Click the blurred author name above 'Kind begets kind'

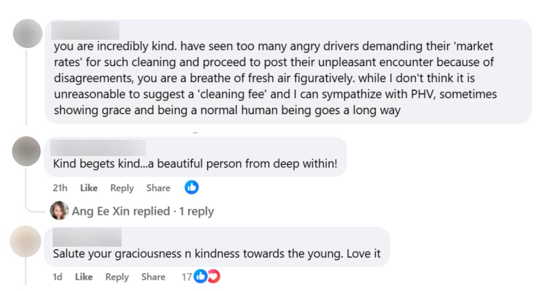[x=98, y=148]
